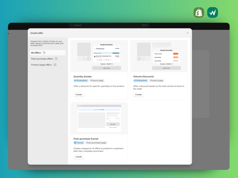The width and height of the screenshot is (238, 178).
Task: Click the Funnel icon badge
Action: 75,143
